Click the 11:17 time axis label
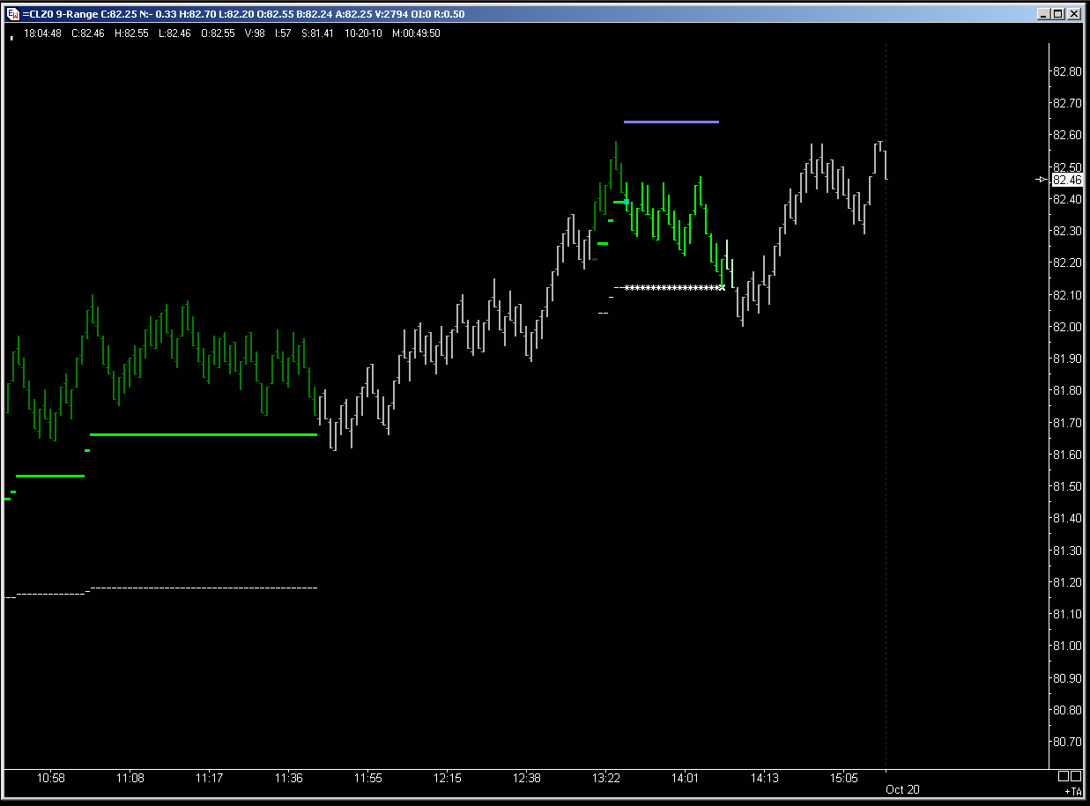 tap(209, 779)
